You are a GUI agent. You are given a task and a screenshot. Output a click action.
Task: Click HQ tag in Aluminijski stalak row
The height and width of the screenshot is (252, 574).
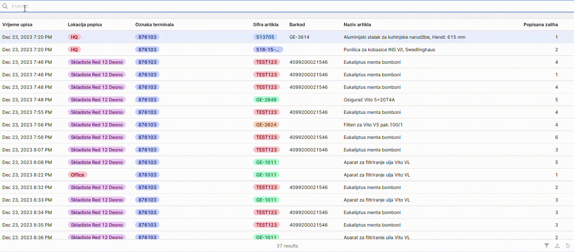click(x=74, y=37)
